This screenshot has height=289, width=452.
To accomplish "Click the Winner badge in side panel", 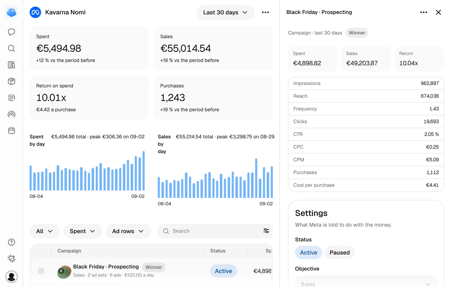I will (x=357, y=33).
